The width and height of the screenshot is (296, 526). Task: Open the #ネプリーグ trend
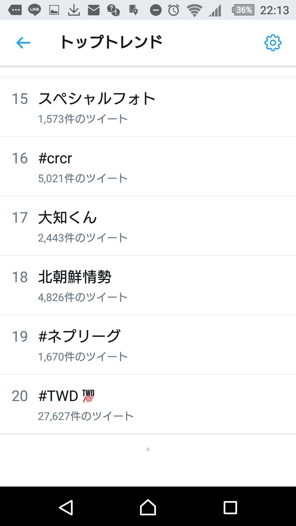[148, 345]
